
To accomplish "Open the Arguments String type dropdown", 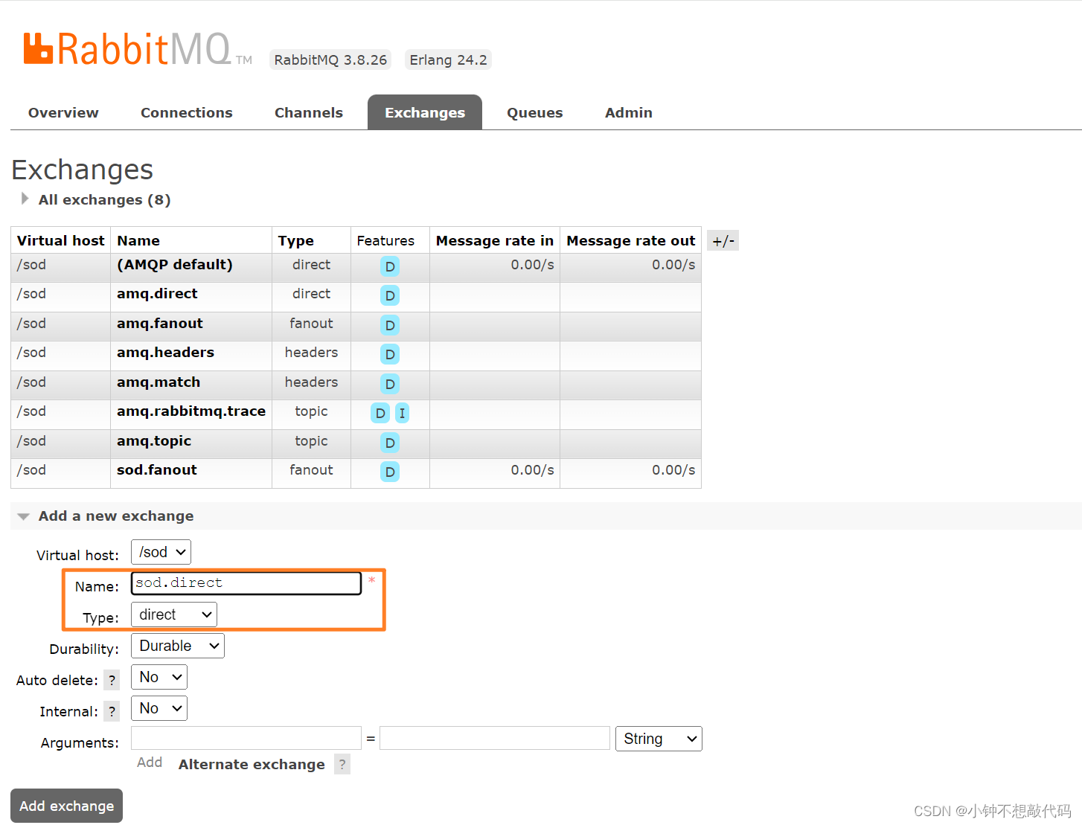I will (x=659, y=739).
